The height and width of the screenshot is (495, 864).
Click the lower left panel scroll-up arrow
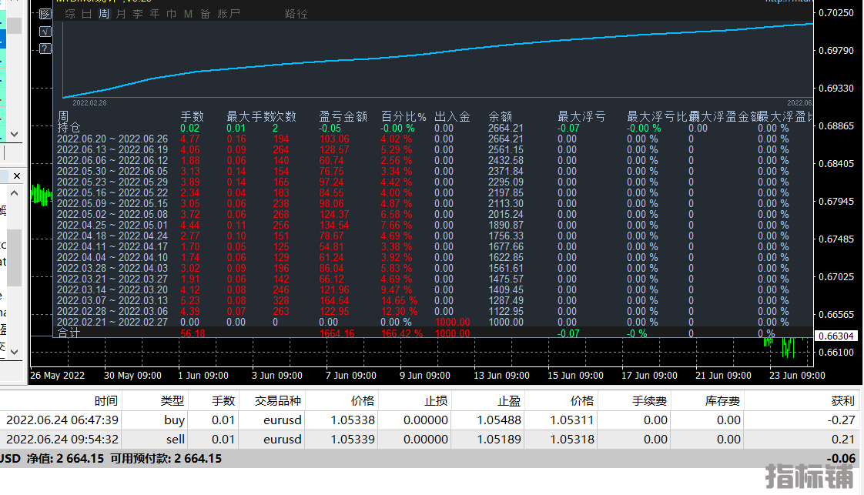pyautogui.click(x=15, y=192)
